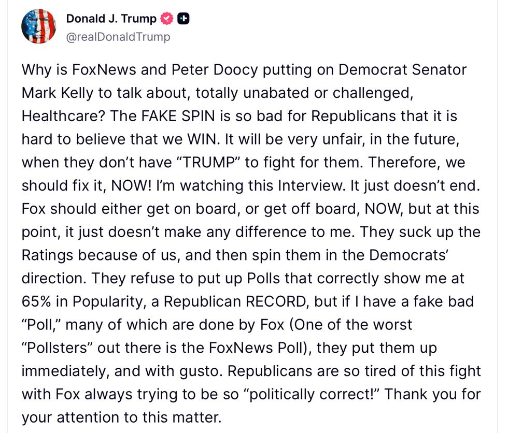The width and height of the screenshot is (508, 433).
Task: Click the flag-themed profile avatar
Action: point(39,26)
